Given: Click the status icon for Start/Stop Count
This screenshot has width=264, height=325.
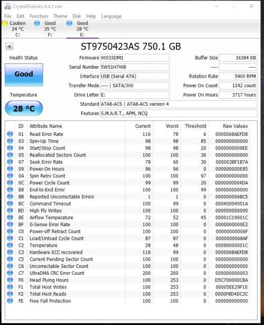Looking at the screenshot, I should [10, 148].
